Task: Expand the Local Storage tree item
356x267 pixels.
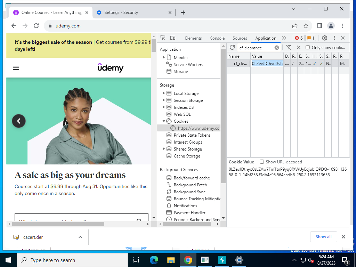Action: click(x=164, y=93)
